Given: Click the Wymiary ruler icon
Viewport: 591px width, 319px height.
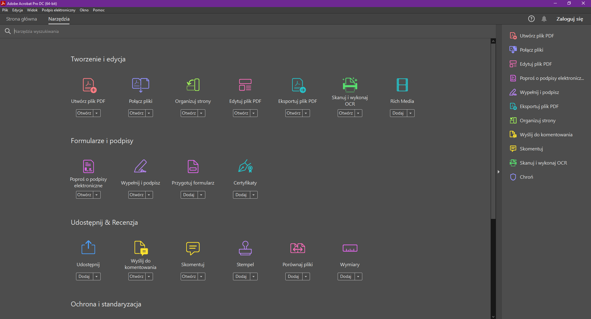Looking at the screenshot, I should tap(350, 248).
